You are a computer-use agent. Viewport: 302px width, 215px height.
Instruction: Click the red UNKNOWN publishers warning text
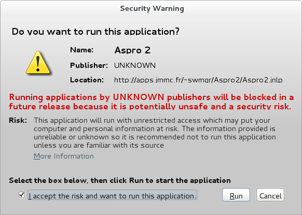pyautogui.click(x=152, y=102)
